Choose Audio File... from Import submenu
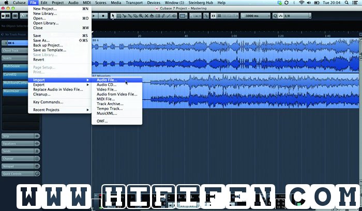The width and height of the screenshot is (362, 211). pyautogui.click(x=117, y=80)
